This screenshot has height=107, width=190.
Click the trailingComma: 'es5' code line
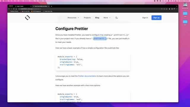pyautogui.click(x=71, y=100)
